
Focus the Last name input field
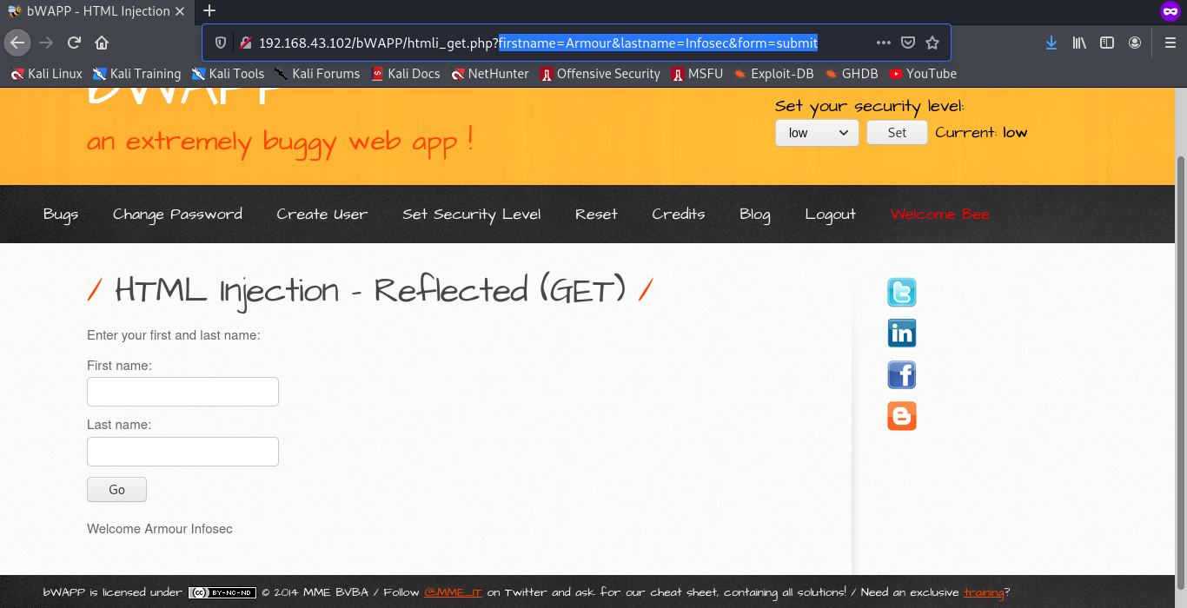pyautogui.click(x=182, y=452)
